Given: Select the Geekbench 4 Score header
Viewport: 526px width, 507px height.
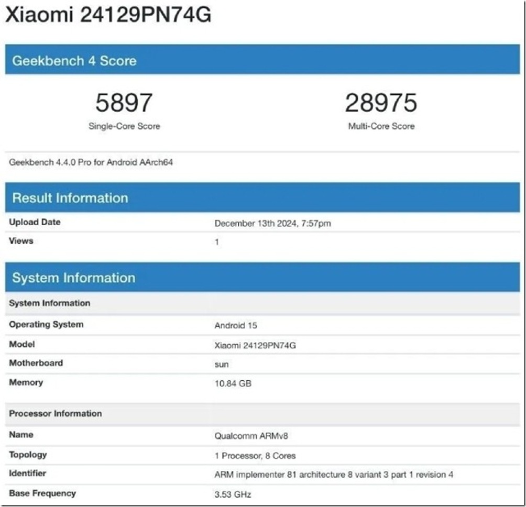Looking at the screenshot, I should pos(262,59).
